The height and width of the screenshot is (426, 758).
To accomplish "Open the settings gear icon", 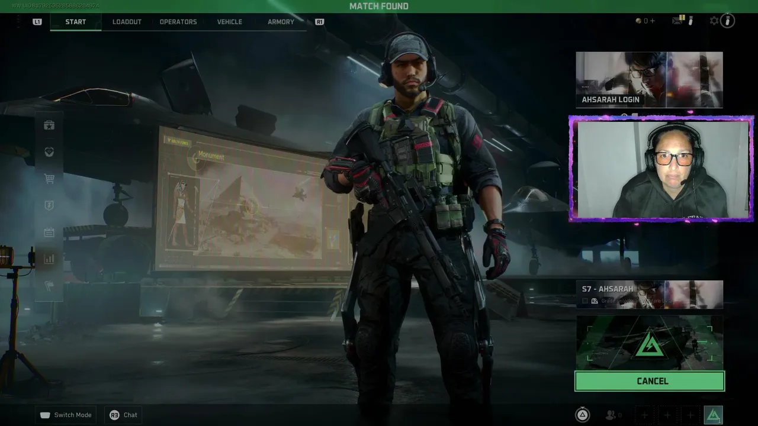I will click(x=714, y=21).
